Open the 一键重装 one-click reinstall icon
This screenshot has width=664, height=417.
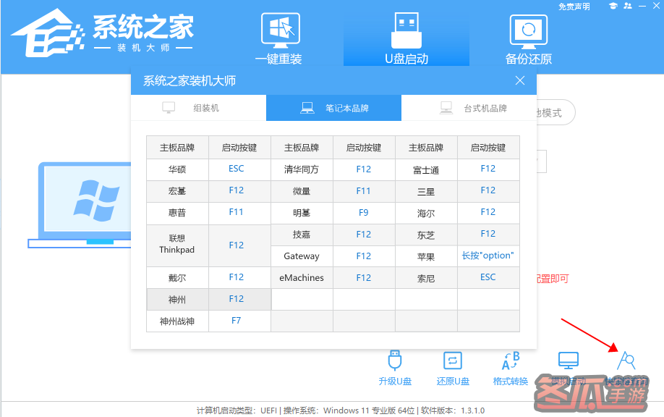(x=280, y=30)
